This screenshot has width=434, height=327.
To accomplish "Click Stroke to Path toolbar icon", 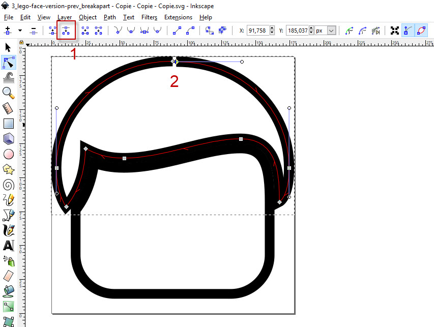I will (222, 31).
